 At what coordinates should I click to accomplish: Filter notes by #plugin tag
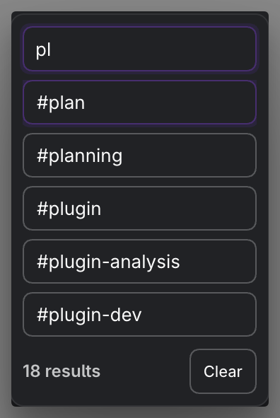pos(139,209)
